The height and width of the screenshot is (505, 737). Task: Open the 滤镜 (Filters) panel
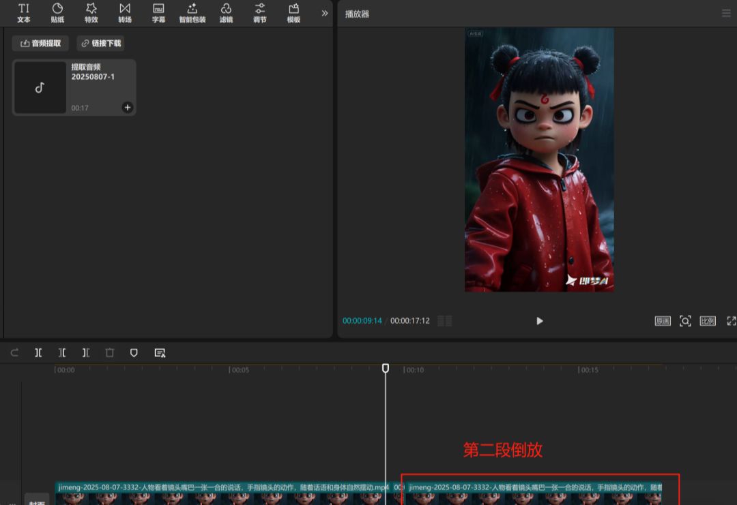[x=226, y=12]
